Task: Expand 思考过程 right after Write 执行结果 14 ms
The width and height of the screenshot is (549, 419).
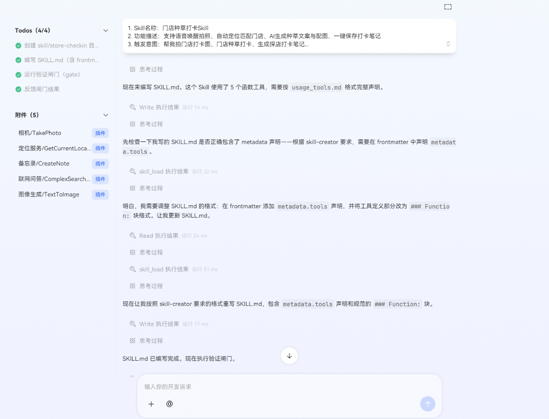Action: pyautogui.click(x=146, y=124)
